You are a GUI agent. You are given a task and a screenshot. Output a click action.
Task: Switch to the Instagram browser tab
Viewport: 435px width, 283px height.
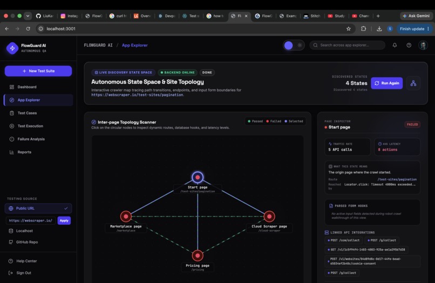pos(70,16)
